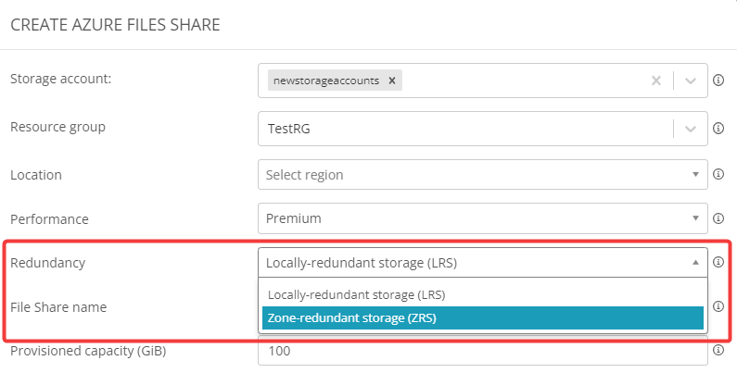Click the info icon beside Redundancy
Image resolution: width=737 pixels, height=373 pixels.
(718, 262)
